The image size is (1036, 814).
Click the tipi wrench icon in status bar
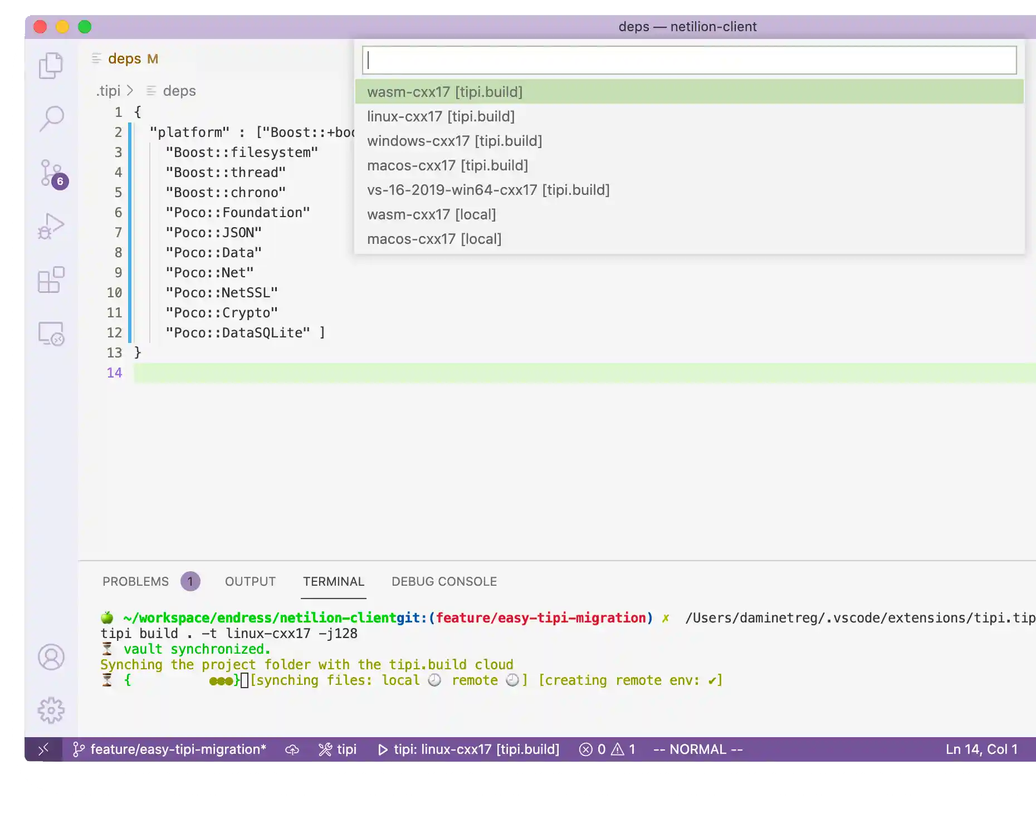click(337, 749)
